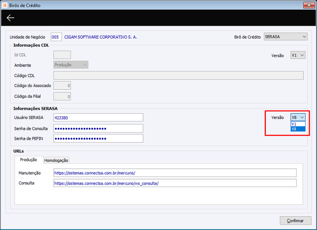
Task: Click the Ambiente label
Action: 23,65
